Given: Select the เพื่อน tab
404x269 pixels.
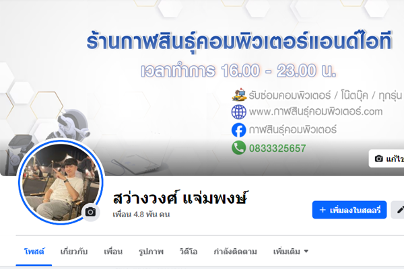Looking at the screenshot, I should 113,252.
